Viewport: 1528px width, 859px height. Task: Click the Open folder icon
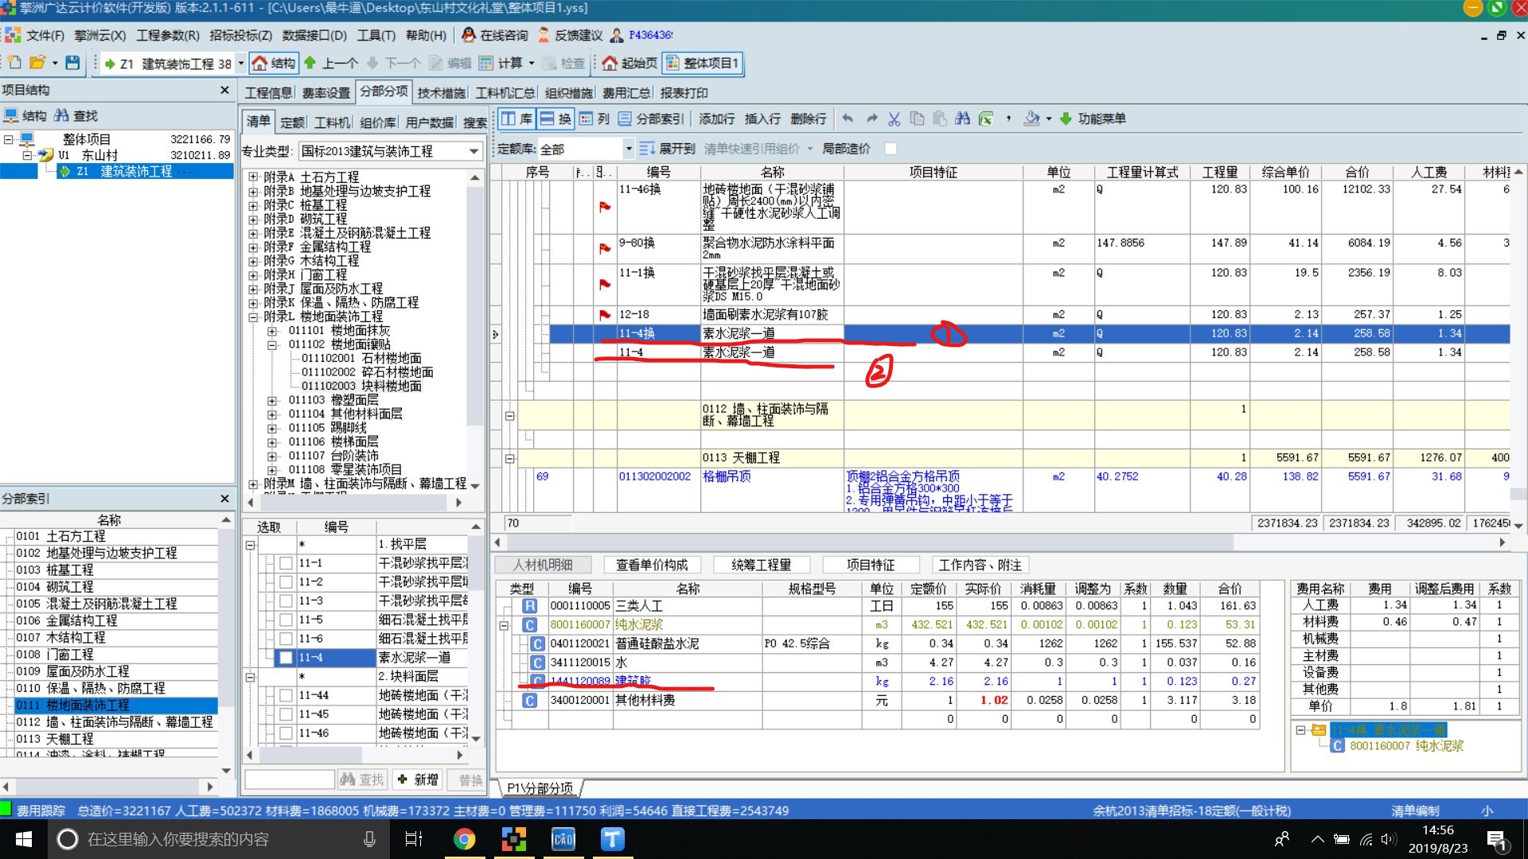[37, 63]
